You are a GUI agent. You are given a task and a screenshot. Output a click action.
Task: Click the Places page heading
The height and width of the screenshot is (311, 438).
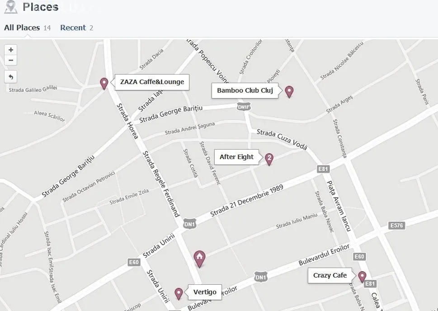pyautogui.click(x=41, y=7)
